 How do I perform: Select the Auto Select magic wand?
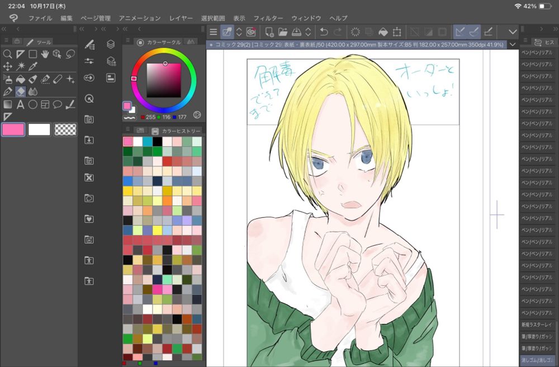click(x=21, y=66)
